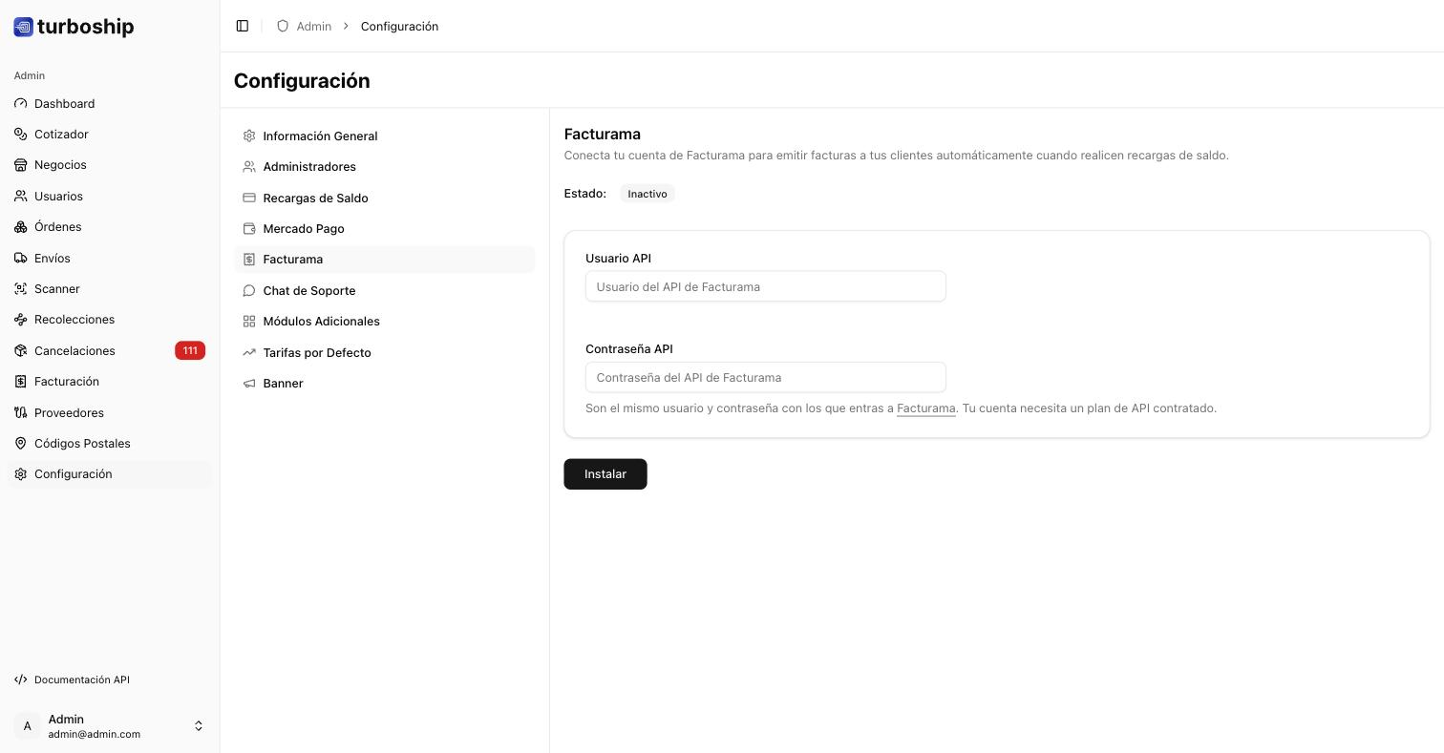The height and width of the screenshot is (753, 1444).
Task: Click the Órdenes boxes icon
Action: (x=20, y=227)
